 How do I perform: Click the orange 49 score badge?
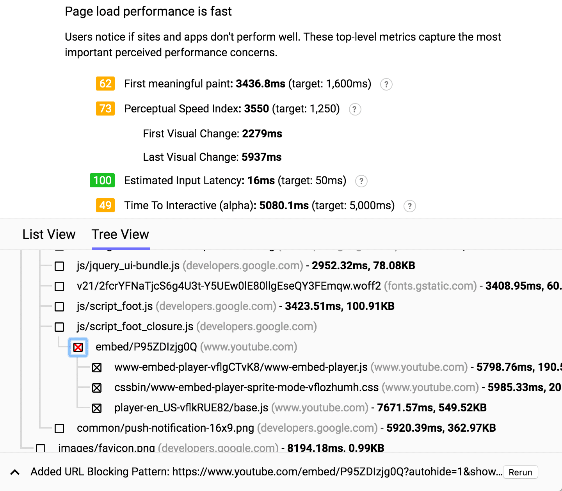(x=105, y=206)
